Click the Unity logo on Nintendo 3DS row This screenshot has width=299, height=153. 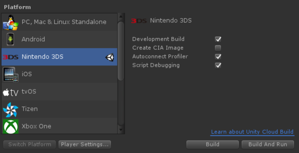click(110, 57)
